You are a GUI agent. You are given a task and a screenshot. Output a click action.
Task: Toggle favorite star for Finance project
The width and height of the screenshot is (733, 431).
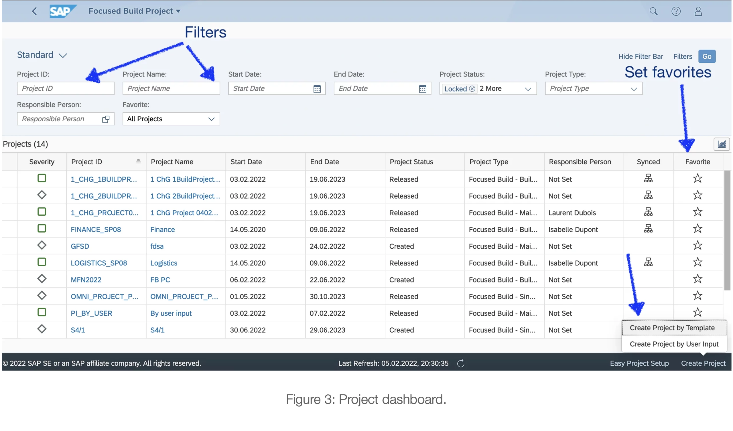697,229
